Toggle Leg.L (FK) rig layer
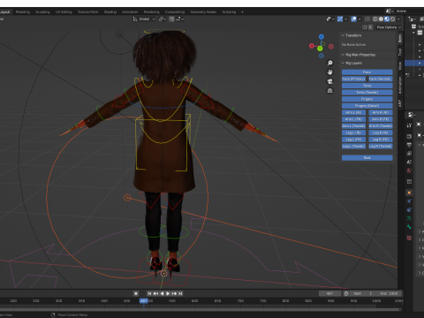 353,140
